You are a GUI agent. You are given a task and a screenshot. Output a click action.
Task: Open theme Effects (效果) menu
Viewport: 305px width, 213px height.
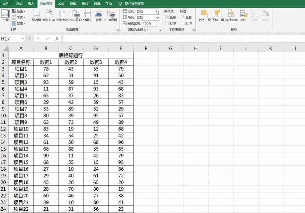pos(19,23)
